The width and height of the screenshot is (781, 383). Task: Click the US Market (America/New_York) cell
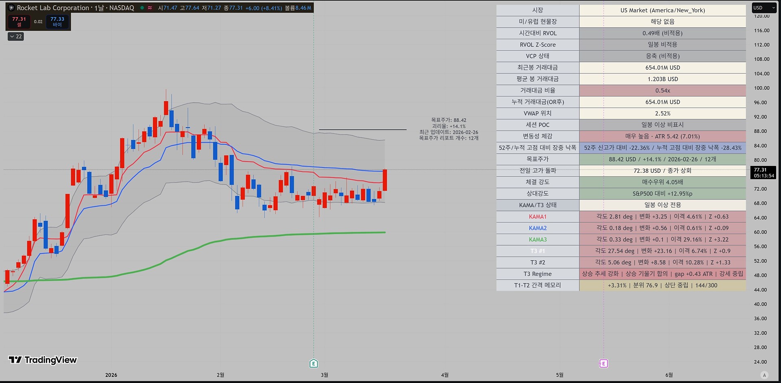(x=663, y=10)
